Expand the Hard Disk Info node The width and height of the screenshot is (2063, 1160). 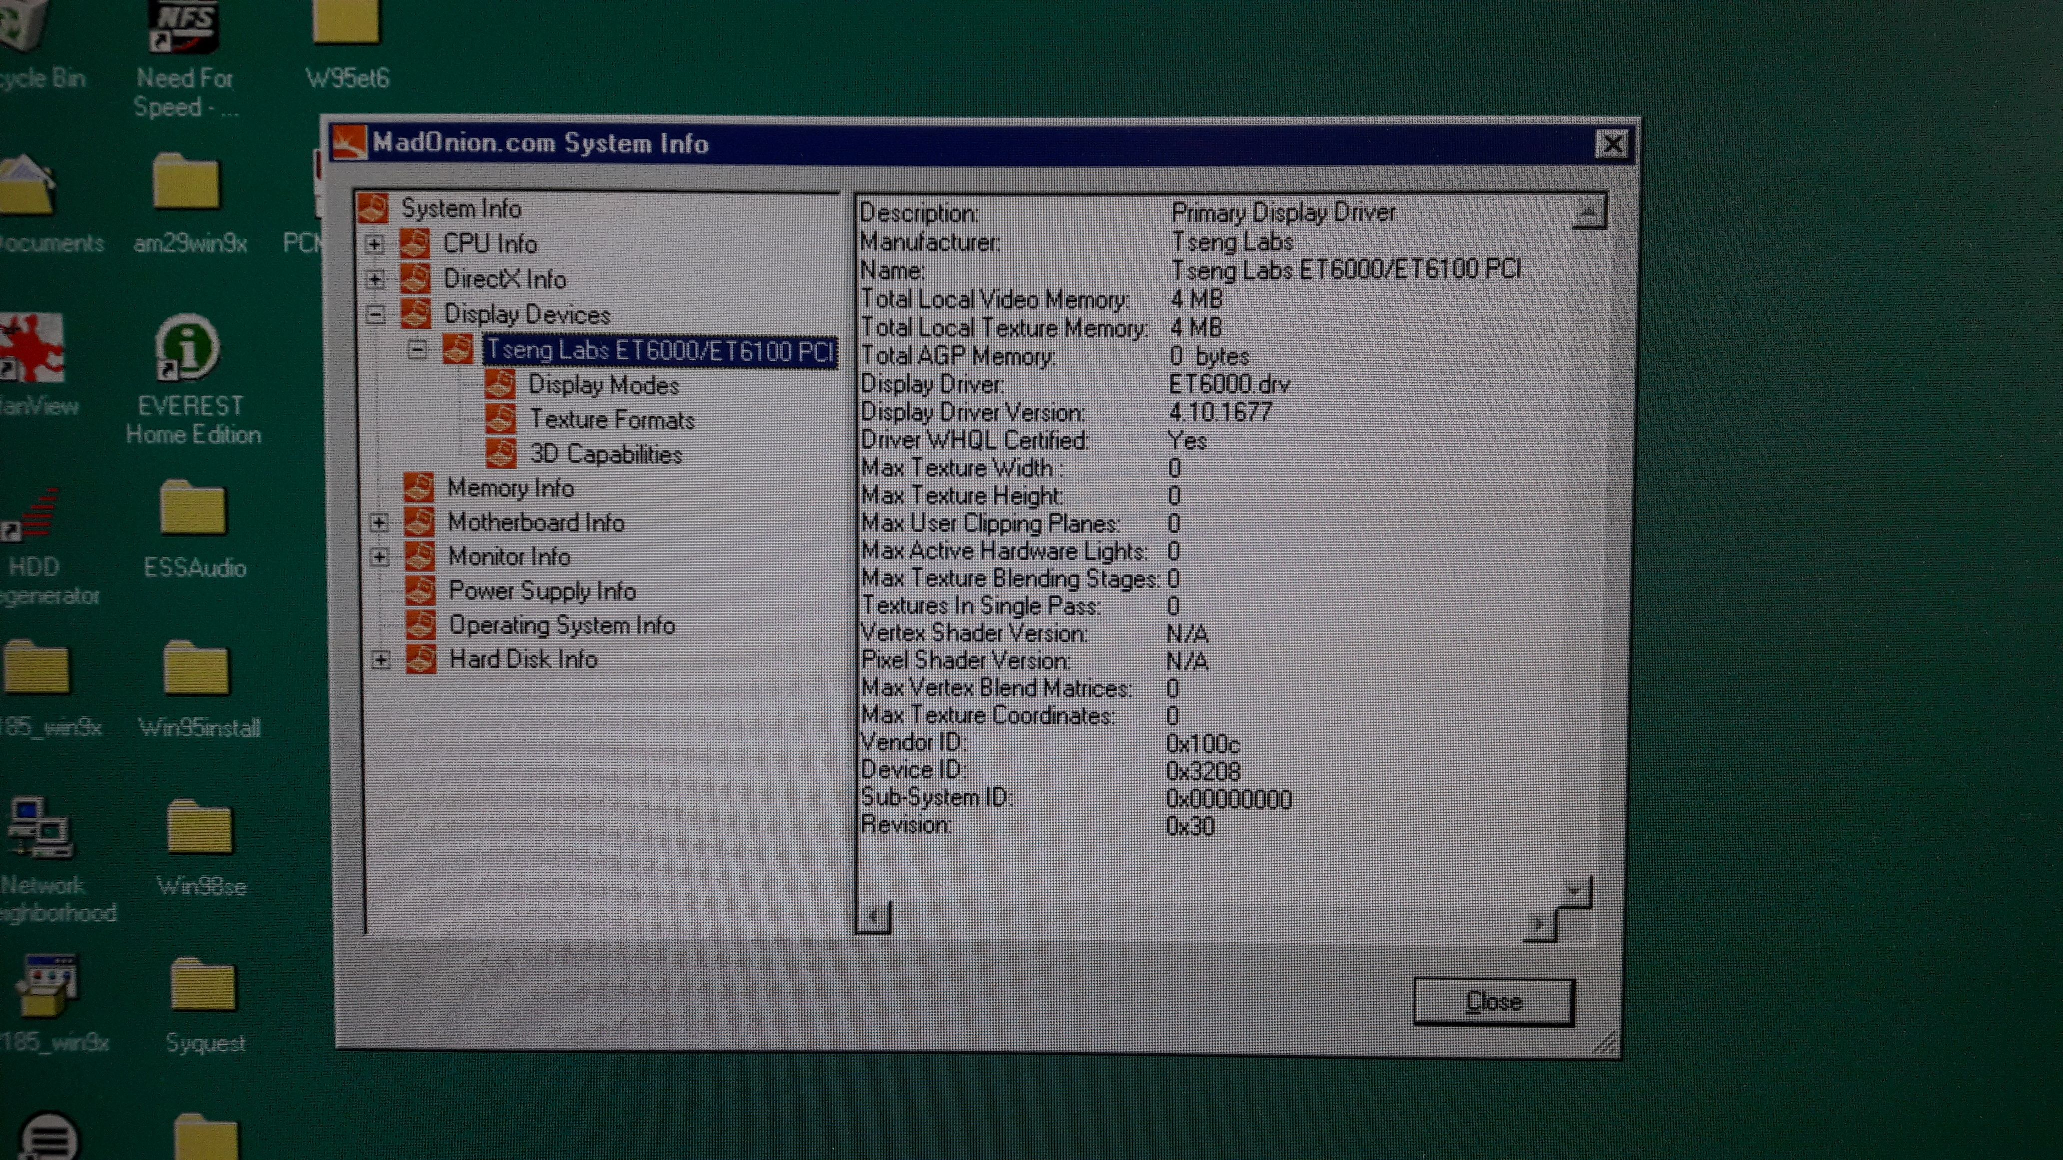380,660
